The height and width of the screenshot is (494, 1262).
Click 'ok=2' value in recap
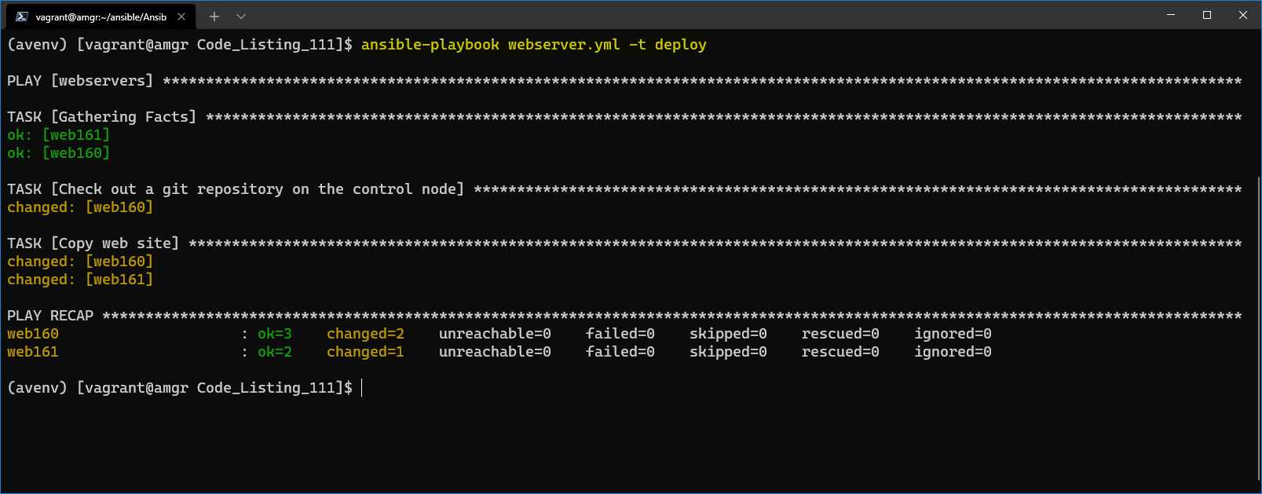coord(275,352)
